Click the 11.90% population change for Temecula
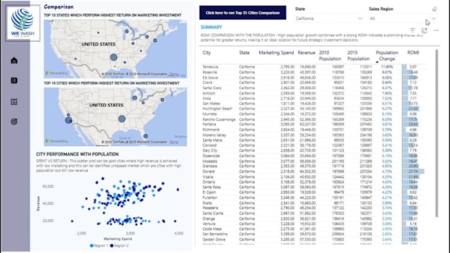 (387, 67)
